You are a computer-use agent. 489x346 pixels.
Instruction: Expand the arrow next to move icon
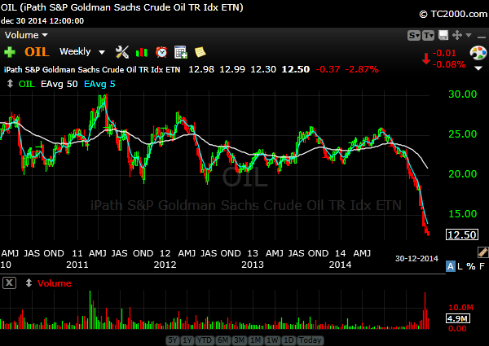click(x=469, y=35)
